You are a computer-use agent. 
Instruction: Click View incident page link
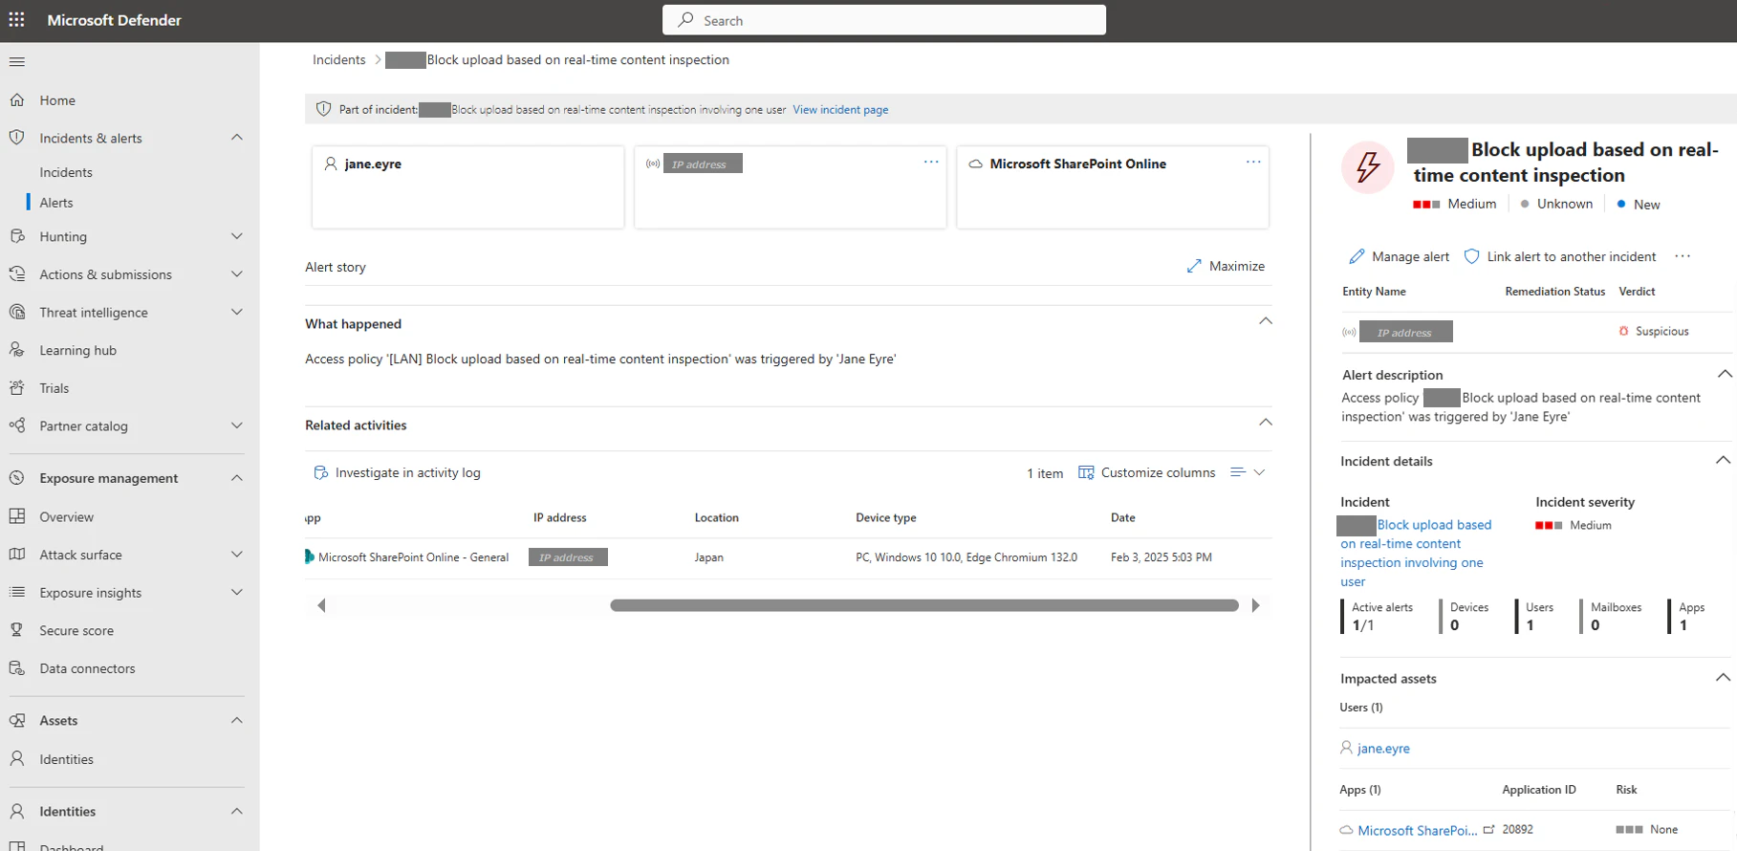(840, 110)
